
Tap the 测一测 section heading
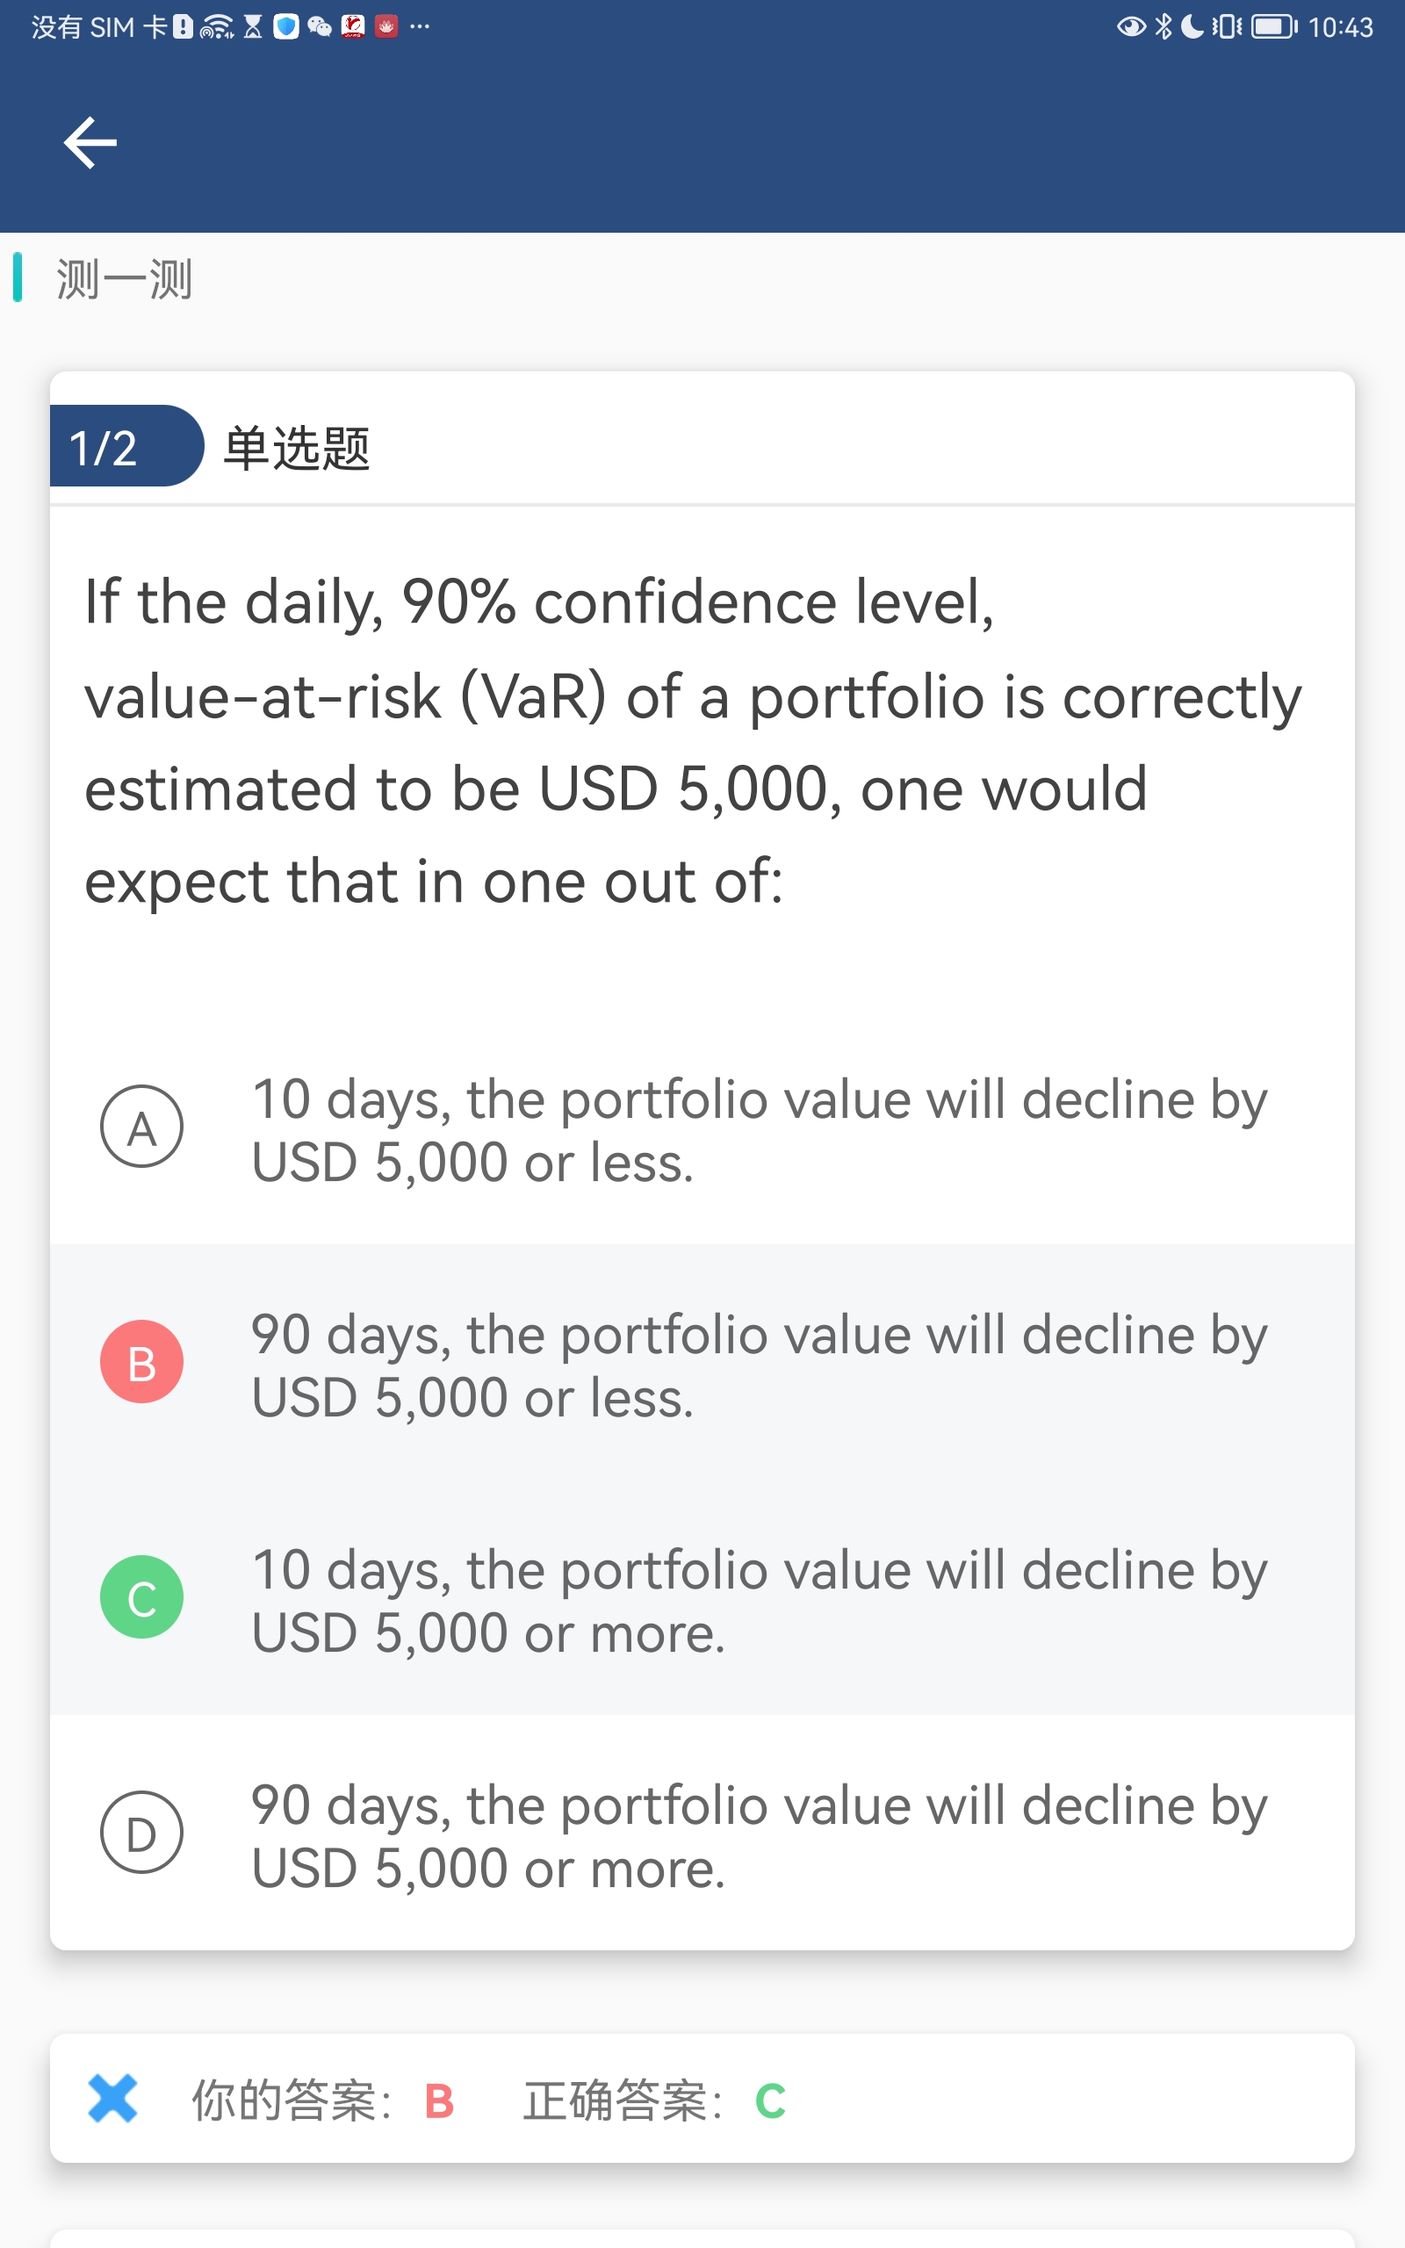pyautogui.click(x=124, y=278)
